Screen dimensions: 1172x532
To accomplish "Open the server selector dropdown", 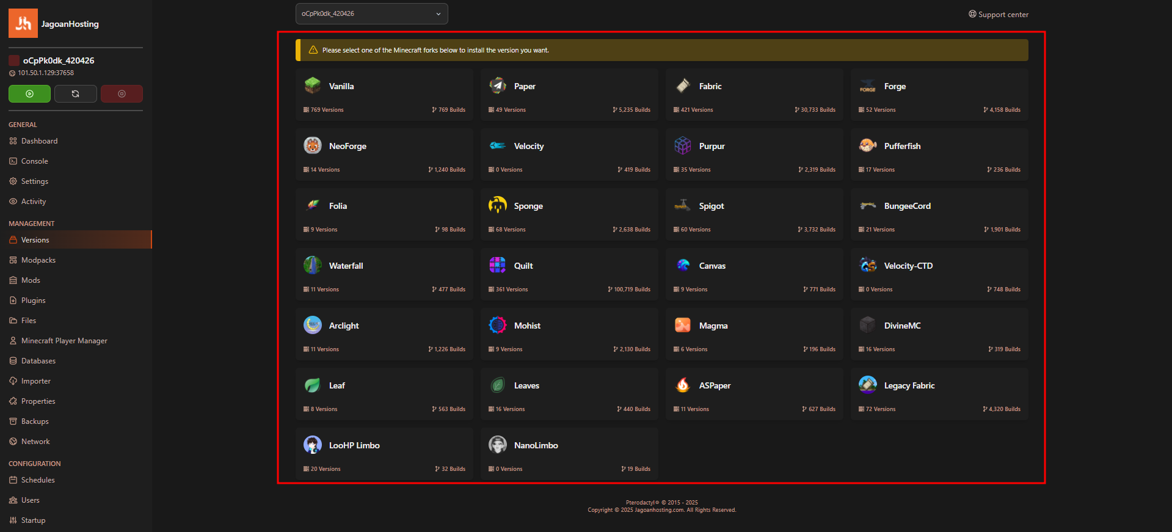I will click(x=371, y=13).
